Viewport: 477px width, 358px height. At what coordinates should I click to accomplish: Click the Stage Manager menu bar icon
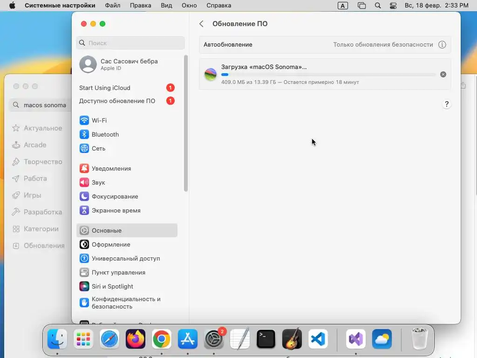361,6
